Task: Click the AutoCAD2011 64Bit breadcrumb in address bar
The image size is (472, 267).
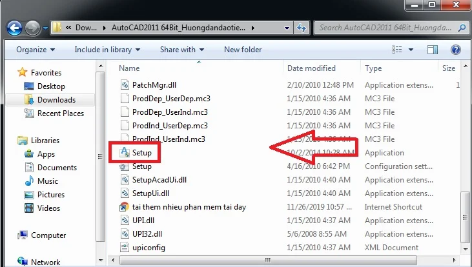Action: pos(178,28)
